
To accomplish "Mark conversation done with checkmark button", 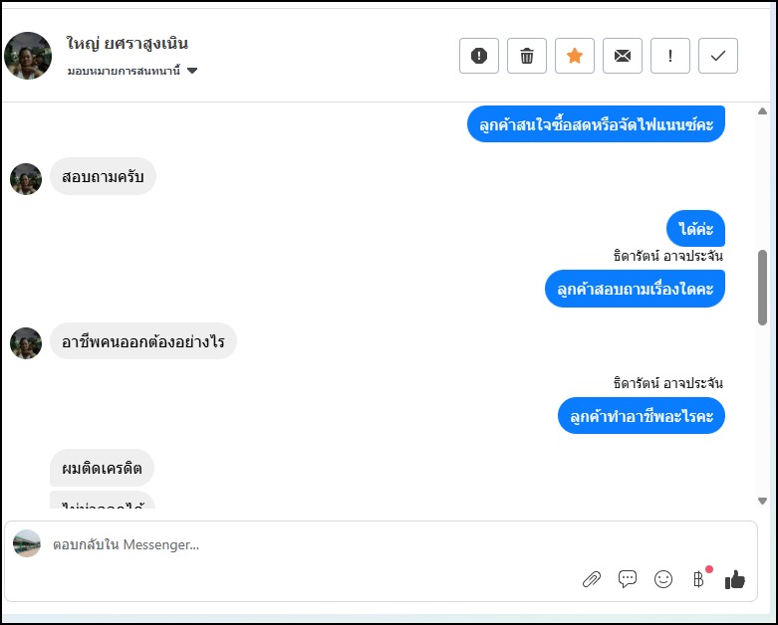I will click(718, 56).
